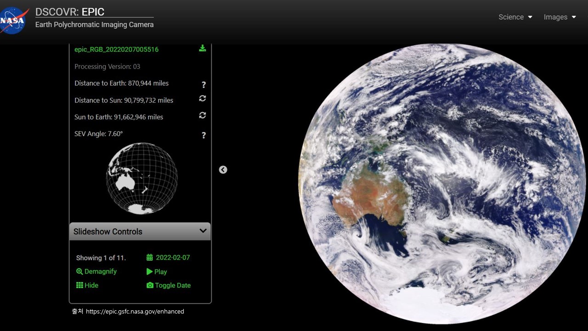Click the epic_RGB_20220207005516 file name
The image size is (588, 331).
click(116, 49)
